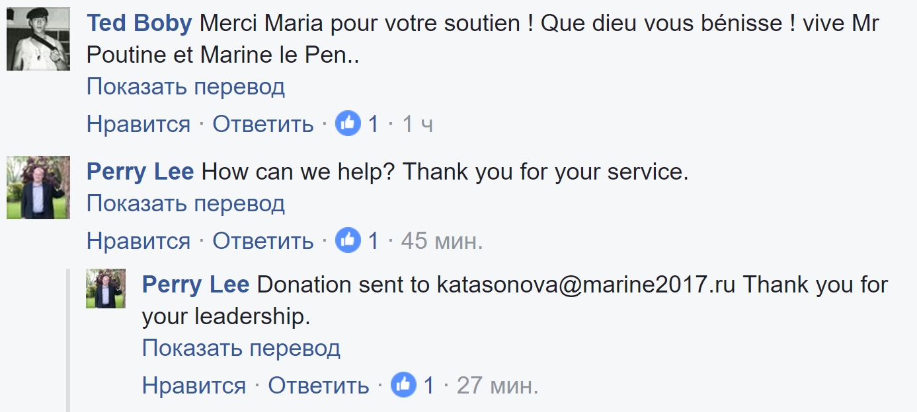Open Ted Boby's profile picture
This screenshot has height=412, width=917.
tap(38, 39)
